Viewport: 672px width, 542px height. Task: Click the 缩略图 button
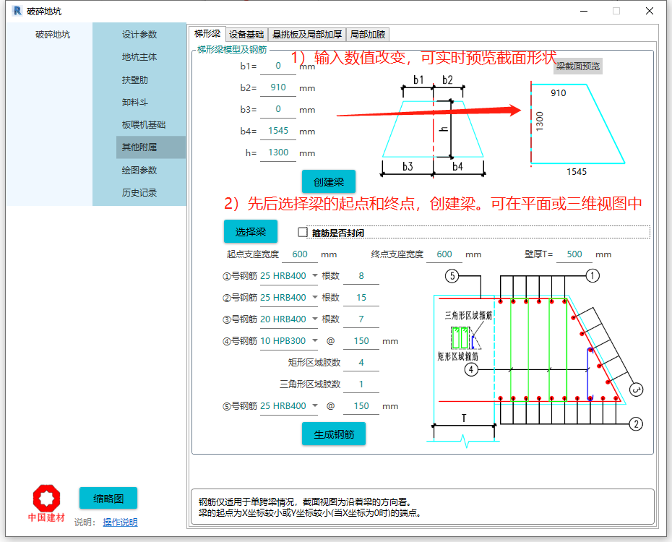pos(108,499)
